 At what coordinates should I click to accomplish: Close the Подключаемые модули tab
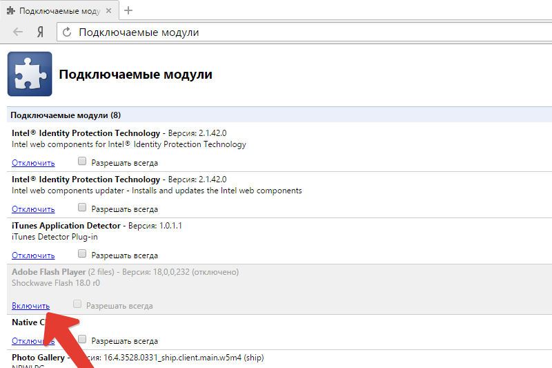point(109,11)
